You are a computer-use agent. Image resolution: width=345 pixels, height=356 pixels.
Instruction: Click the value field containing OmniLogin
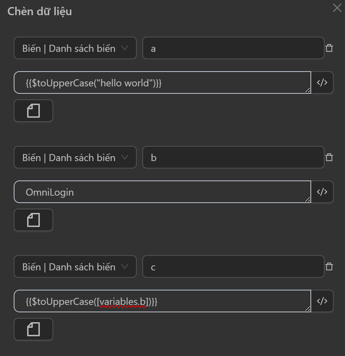click(162, 192)
